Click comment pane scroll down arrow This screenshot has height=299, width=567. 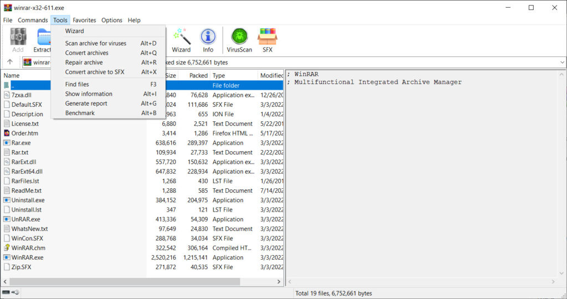[561, 273]
